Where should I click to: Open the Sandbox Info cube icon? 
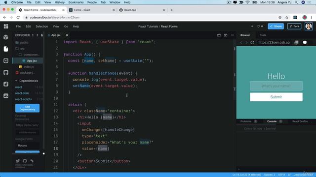[6, 37]
